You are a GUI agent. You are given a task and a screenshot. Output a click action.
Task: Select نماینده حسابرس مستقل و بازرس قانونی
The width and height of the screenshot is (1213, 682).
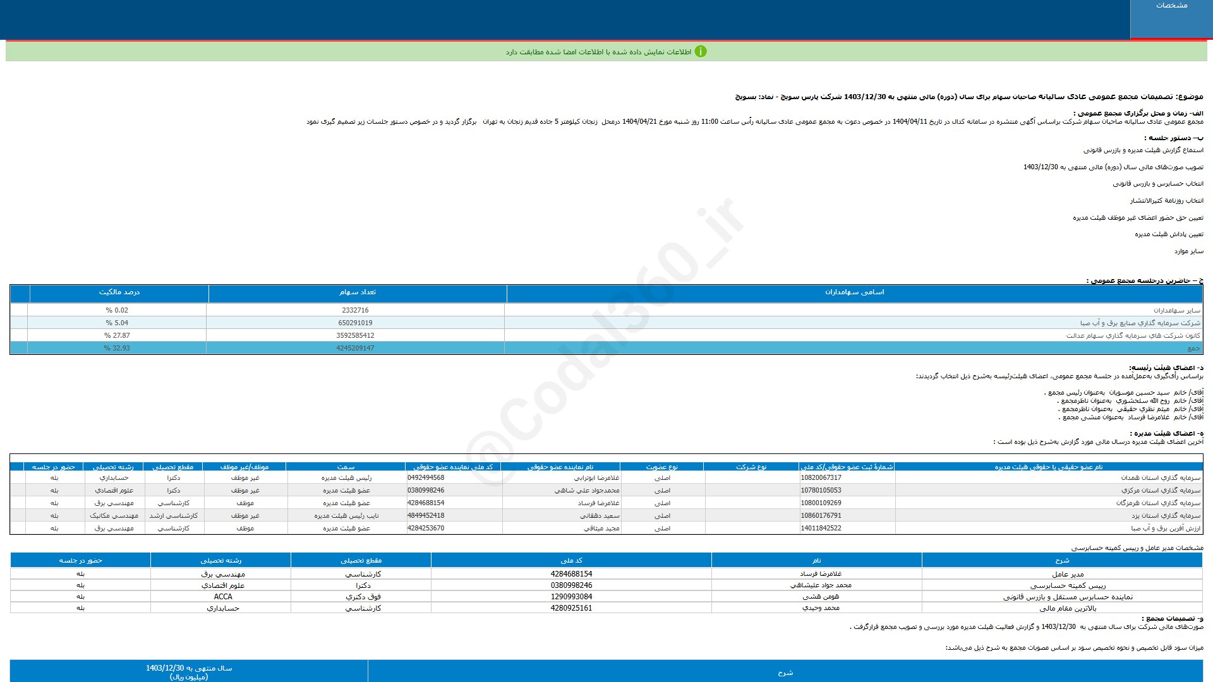1068,597
